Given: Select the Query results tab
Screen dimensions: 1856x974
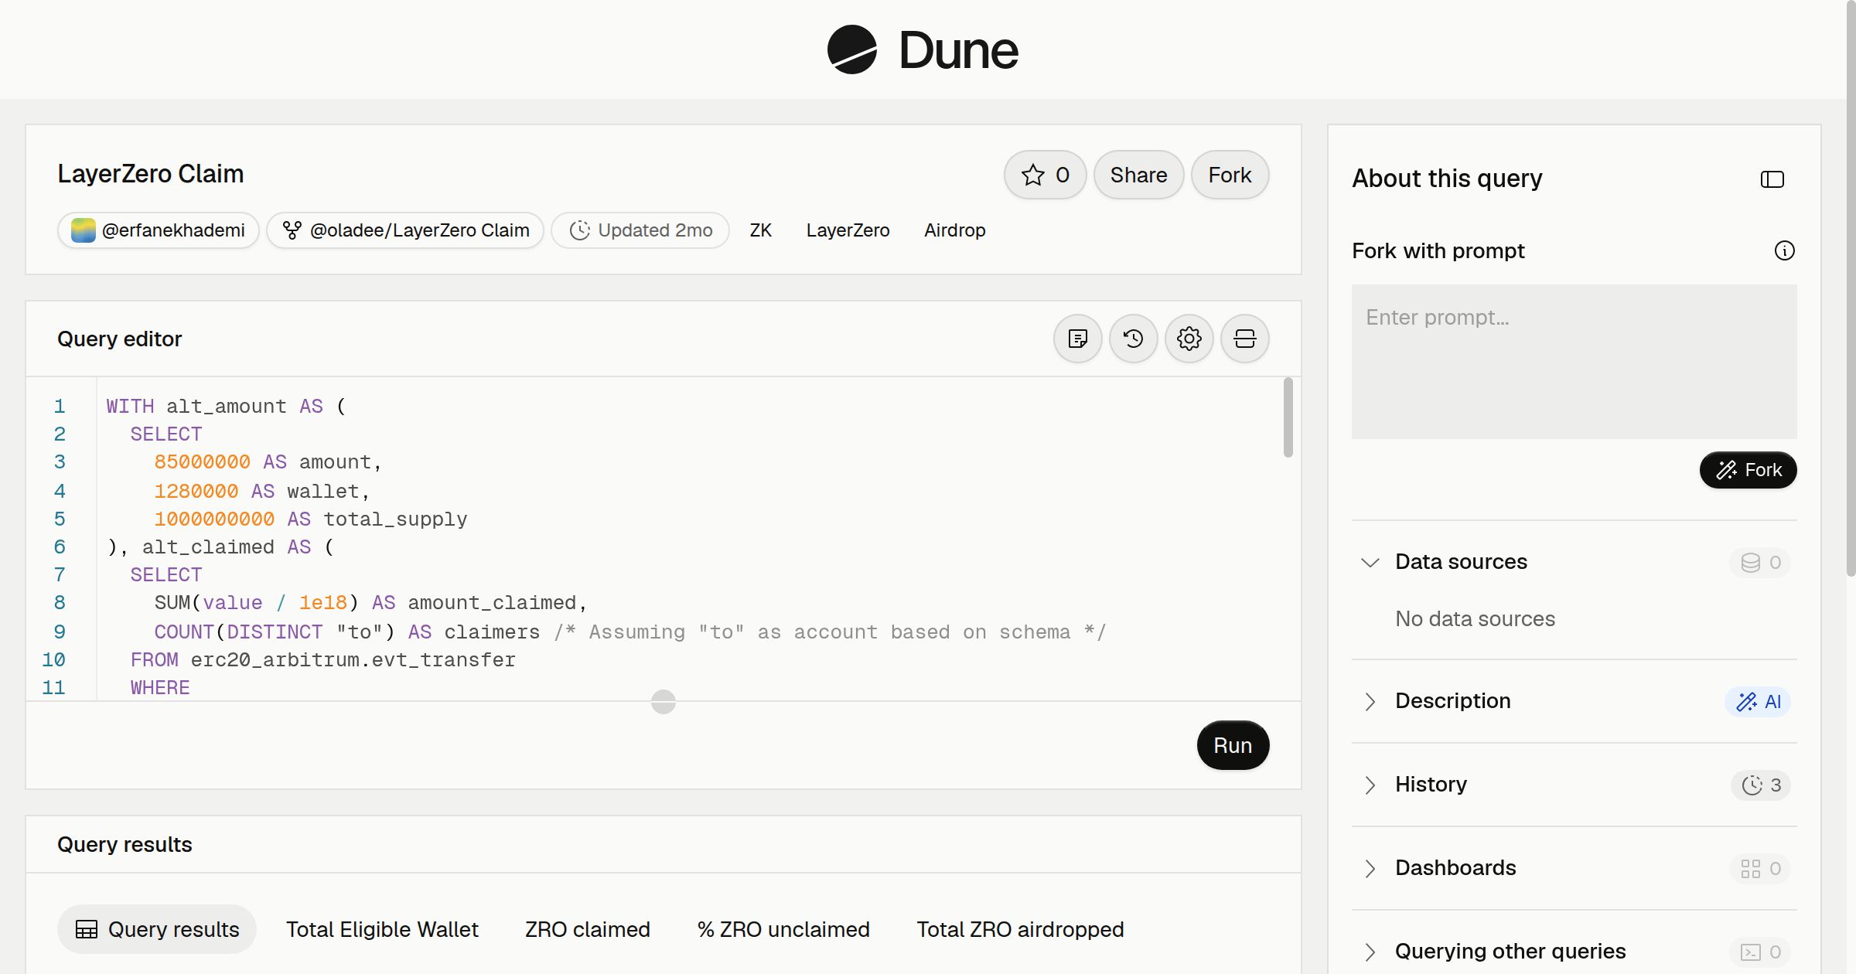Looking at the screenshot, I should click(x=157, y=929).
